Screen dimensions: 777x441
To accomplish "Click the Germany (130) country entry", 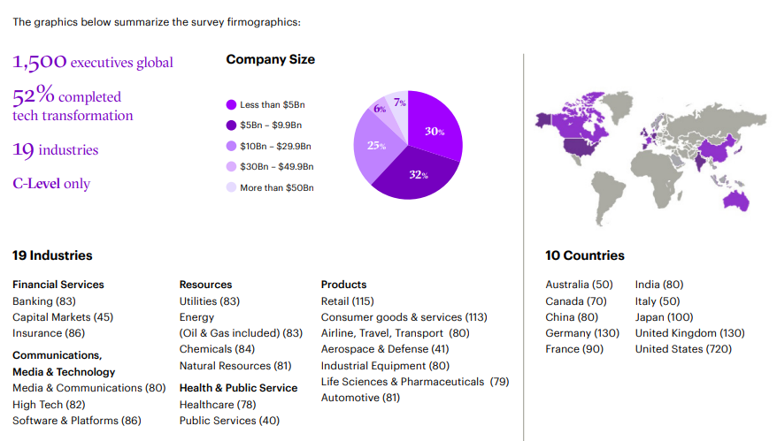I will coord(581,333).
